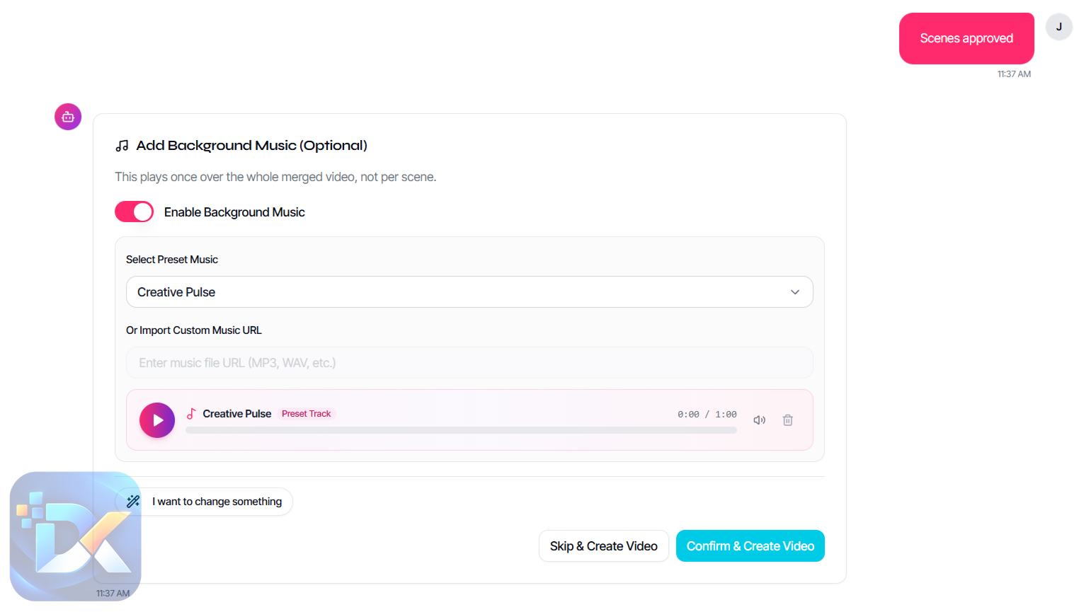This screenshot has width=1074, height=612.
Task: Click Skip & Create Video
Action: 604,546
